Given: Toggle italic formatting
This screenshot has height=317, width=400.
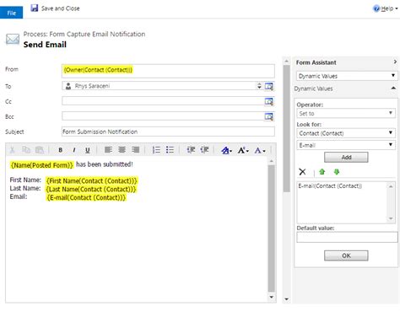Looking at the screenshot, I should [74, 150].
